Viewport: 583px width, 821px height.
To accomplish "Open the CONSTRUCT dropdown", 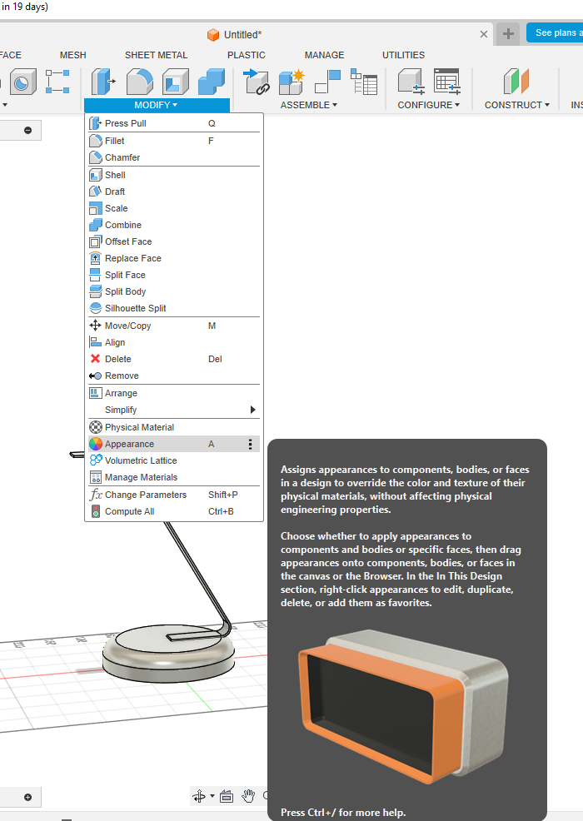I will pos(517,105).
